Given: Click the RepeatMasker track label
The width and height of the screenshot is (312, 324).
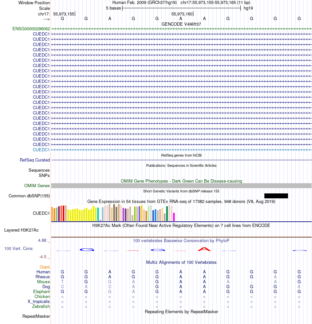Looking at the screenshot, I should (36, 316).
